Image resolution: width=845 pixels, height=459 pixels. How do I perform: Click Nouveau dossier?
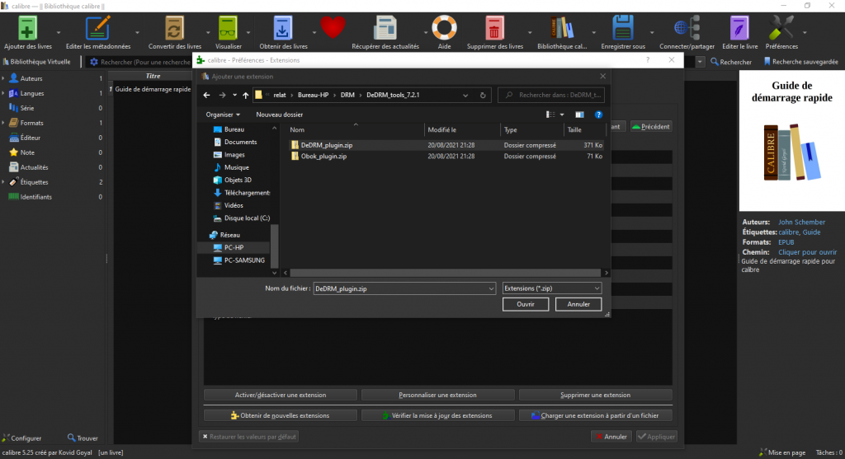pos(279,115)
